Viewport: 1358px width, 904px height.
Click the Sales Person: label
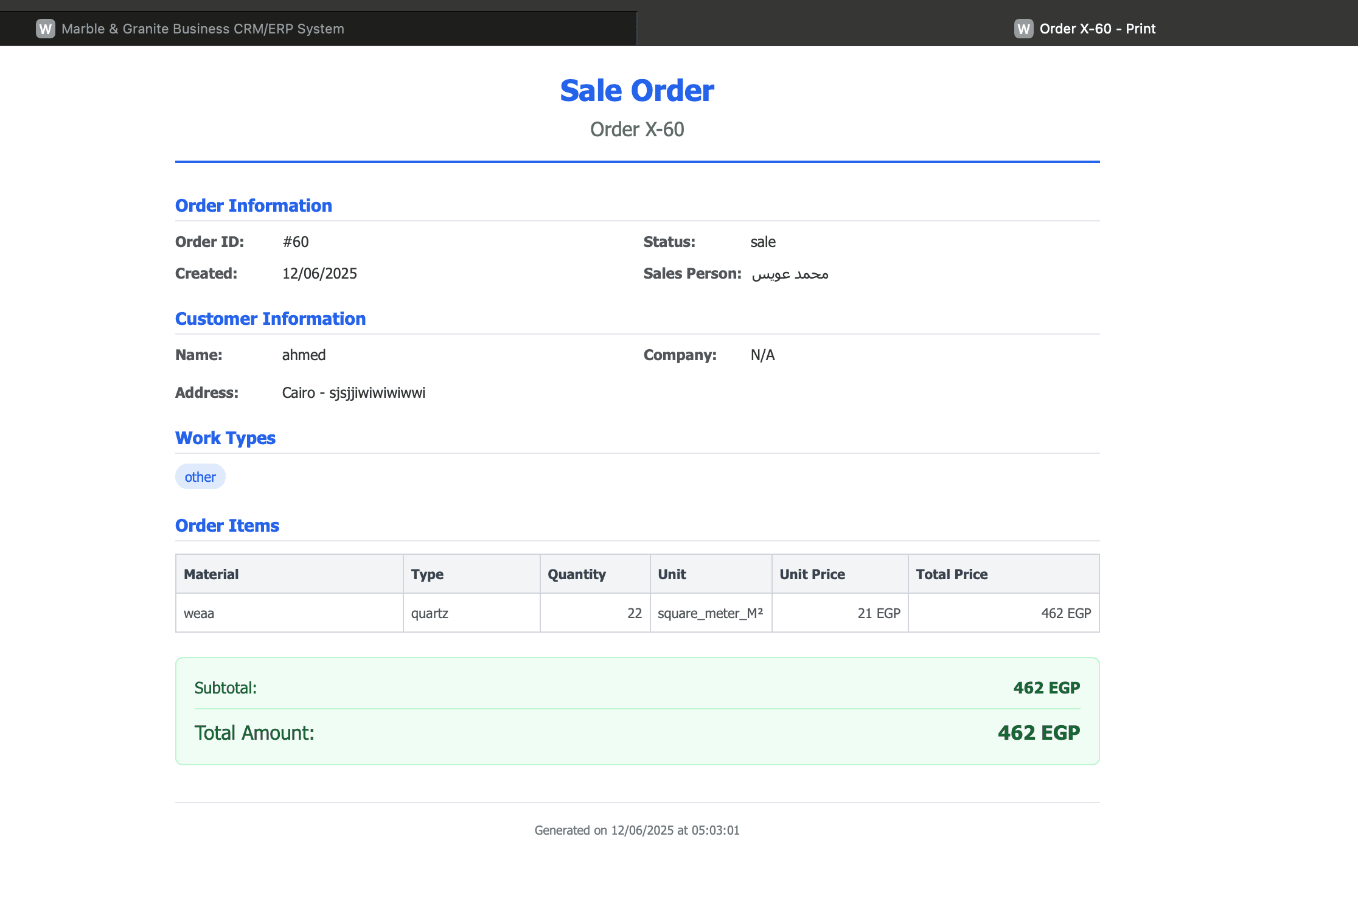point(692,274)
